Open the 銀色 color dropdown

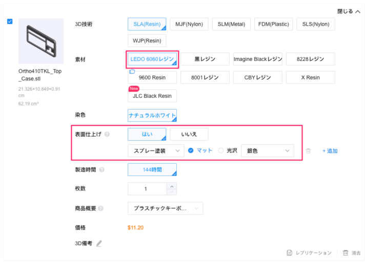(x=268, y=150)
